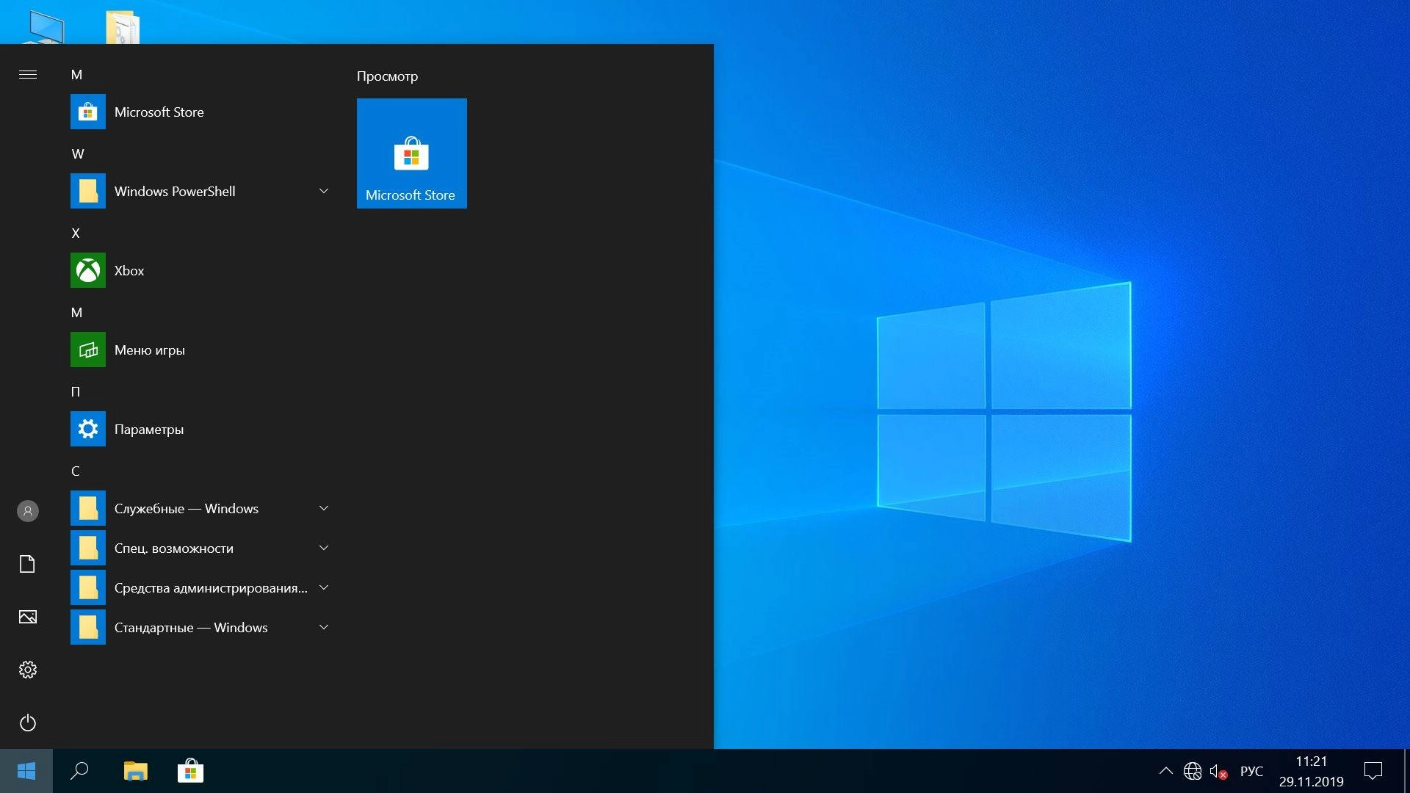Viewport: 1410px width, 793px height.
Task: Click the user account icon in sidebar
Action: [28, 511]
